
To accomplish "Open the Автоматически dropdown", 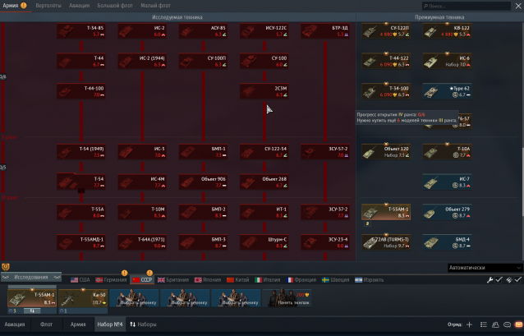I will click(485, 268).
